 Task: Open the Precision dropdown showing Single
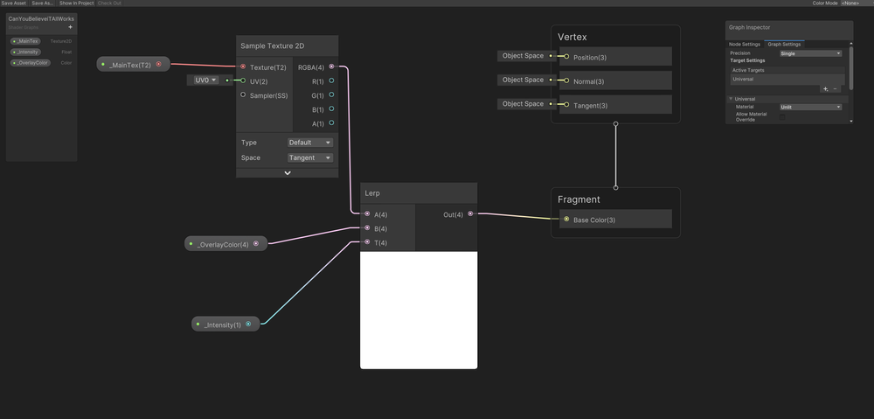[810, 53]
